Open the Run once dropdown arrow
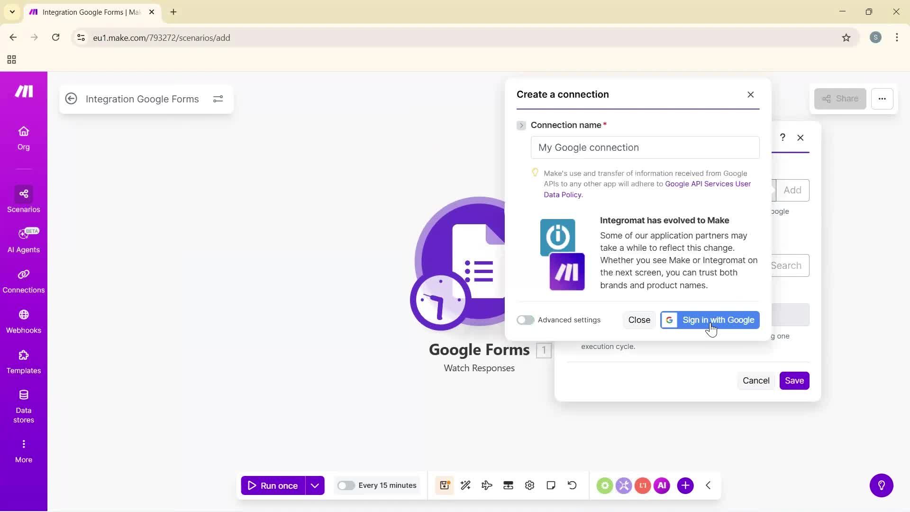The width and height of the screenshot is (910, 512). [315, 485]
